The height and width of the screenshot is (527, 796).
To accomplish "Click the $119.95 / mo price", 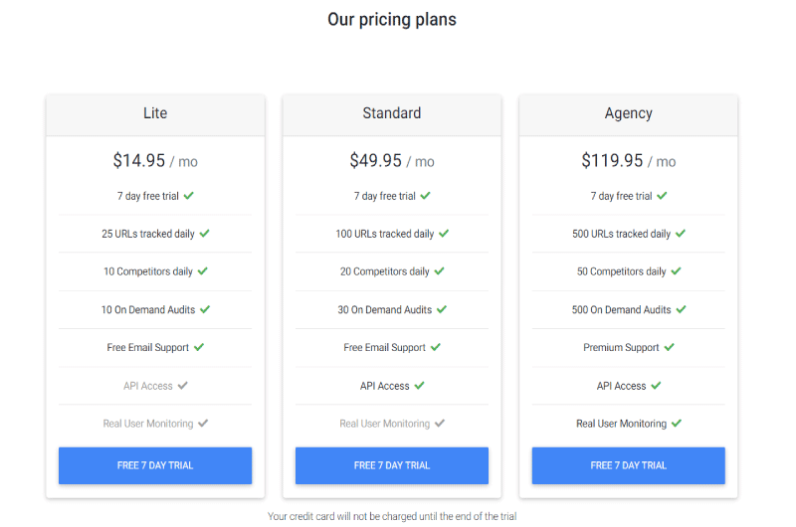I will pyautogui.click(x=628, y=161).
